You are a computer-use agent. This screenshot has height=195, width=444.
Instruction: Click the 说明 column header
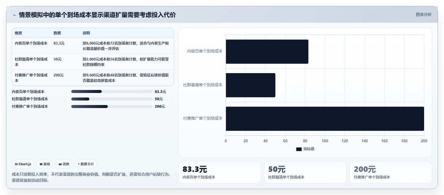pyautogui.click(x=86, y=33)
